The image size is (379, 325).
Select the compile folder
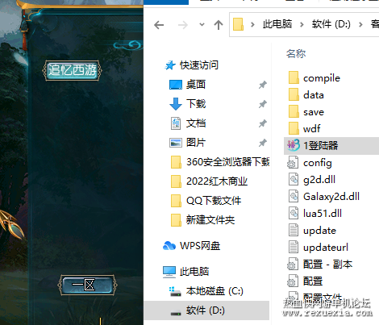tap(322, 78)
